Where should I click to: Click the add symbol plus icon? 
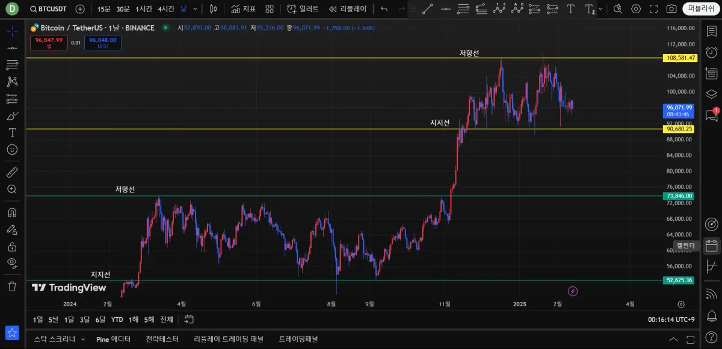[x=80, y=9]
